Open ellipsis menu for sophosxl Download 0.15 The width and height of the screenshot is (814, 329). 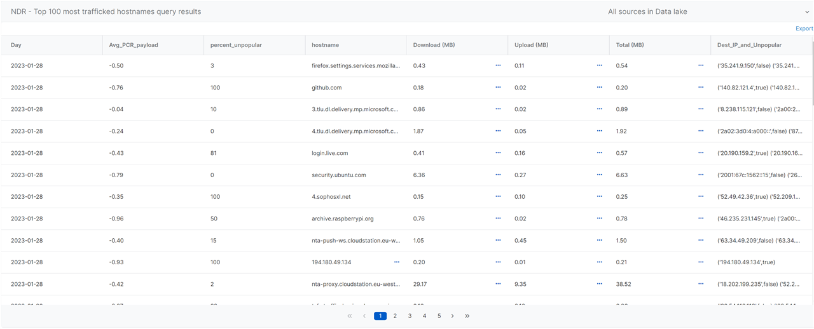click(x=498, y=197)
